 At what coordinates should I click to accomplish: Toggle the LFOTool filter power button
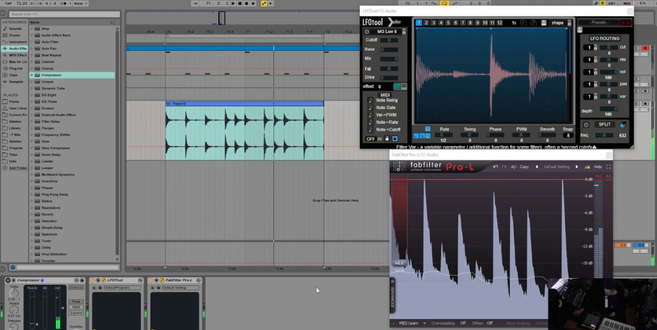coord(367,32)
